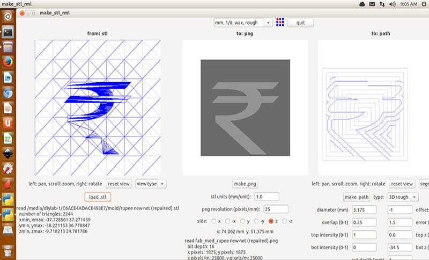Screen dimensions: 429x260
Task: Open the sound volume indicator
Action: [x=392, y=4]
